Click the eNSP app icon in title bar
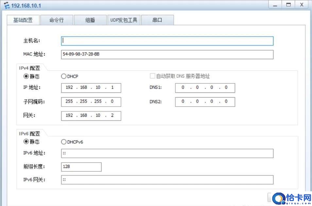 pyautogui.click(x=7, y=5)
